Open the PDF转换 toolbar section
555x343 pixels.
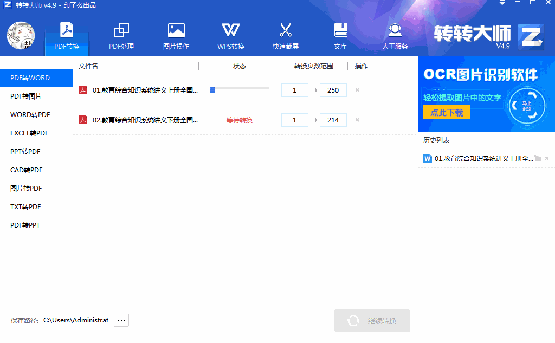click(x=67, y=36)
